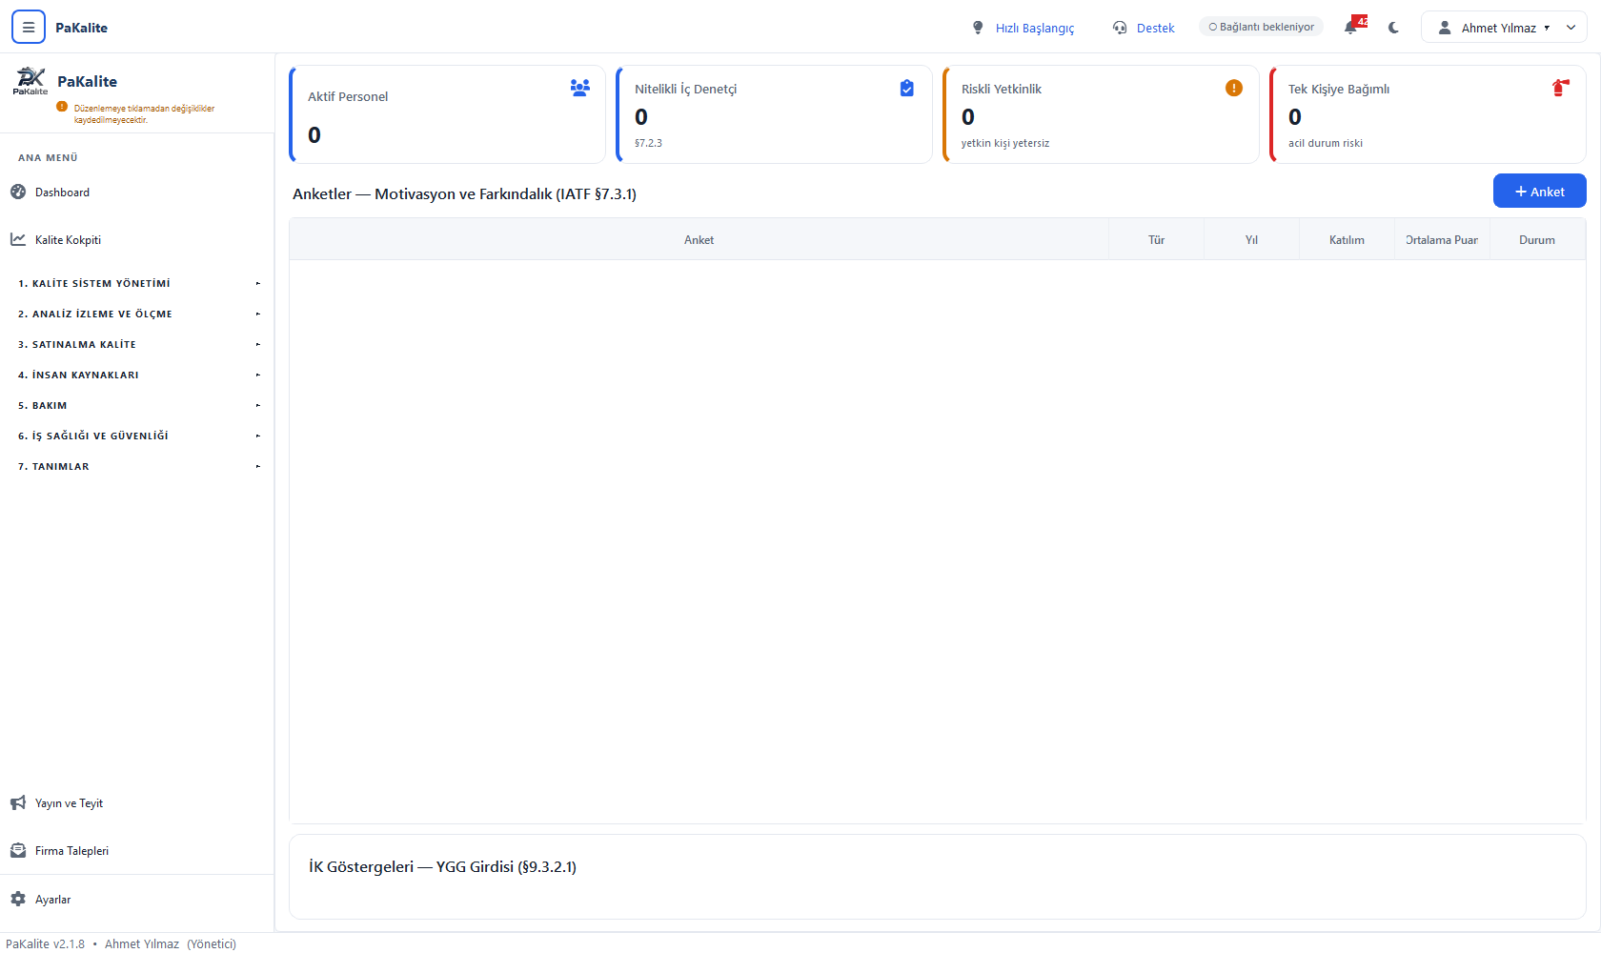The width and height of the screenshot is (1601, 953).
Task: Click the Kalite Kokpiti chart icon
Action: point(18,239)
